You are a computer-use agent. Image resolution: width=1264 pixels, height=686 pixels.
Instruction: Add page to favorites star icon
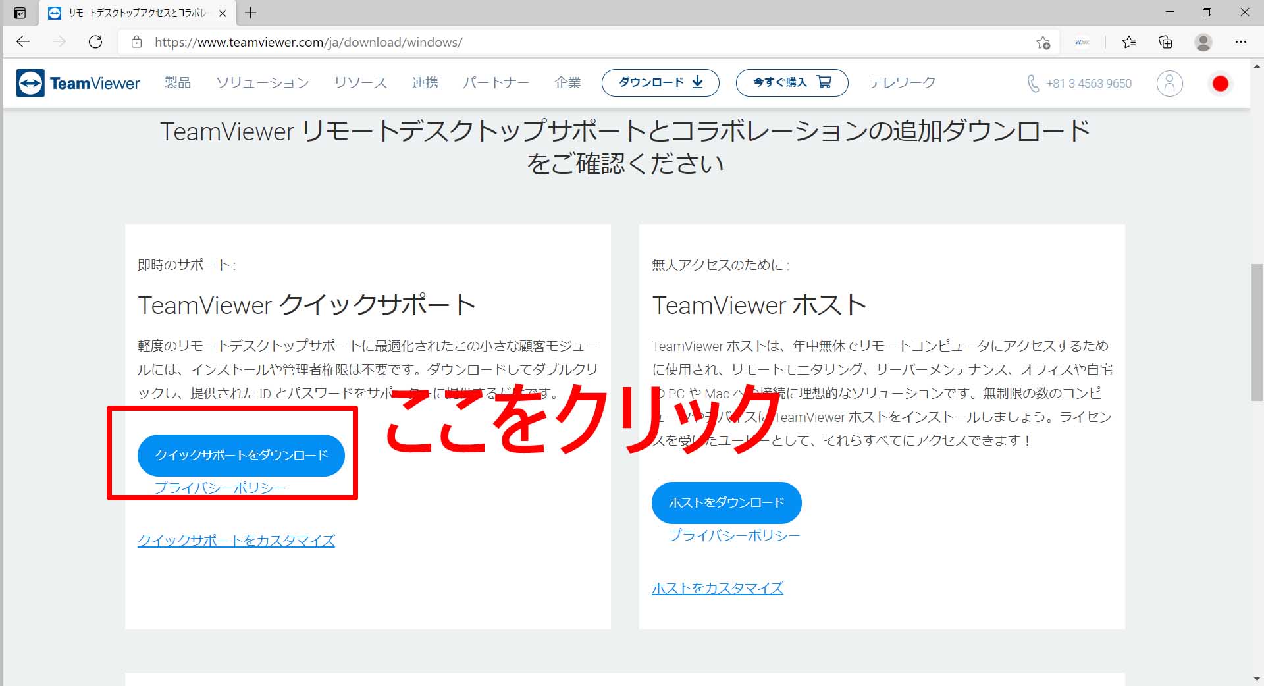tap(1043, 43)
